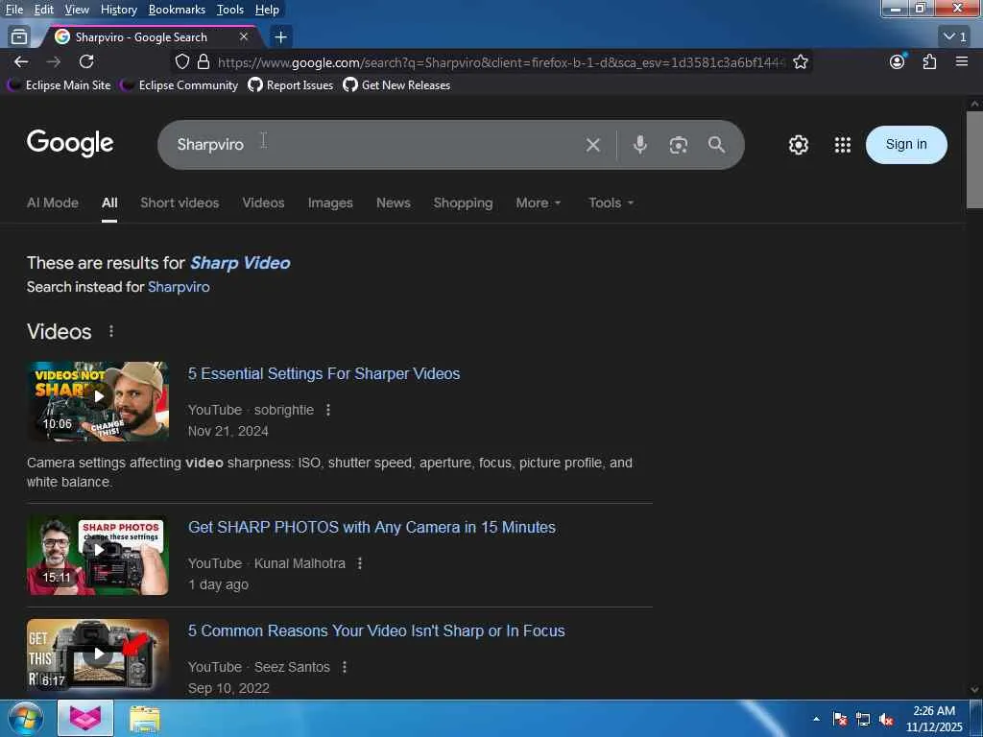Expand the Tools dropdown
This screenshot has width=983, height=737.
click(x=611, y=203)
